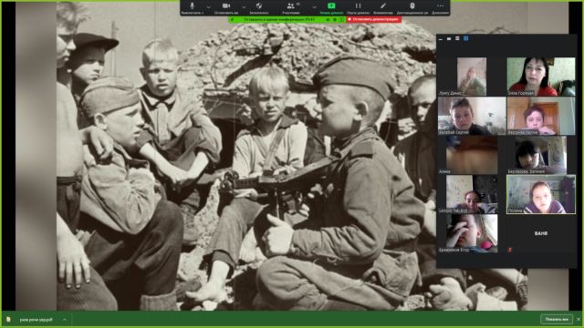Switch video panel to active speaker view
Viewport: 584px width, 328px height.
tap(457, 38)
